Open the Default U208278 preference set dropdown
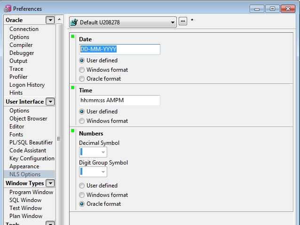The width and height of the screenshot is (300, 225). pyautogui.click(x=173, y=22)
